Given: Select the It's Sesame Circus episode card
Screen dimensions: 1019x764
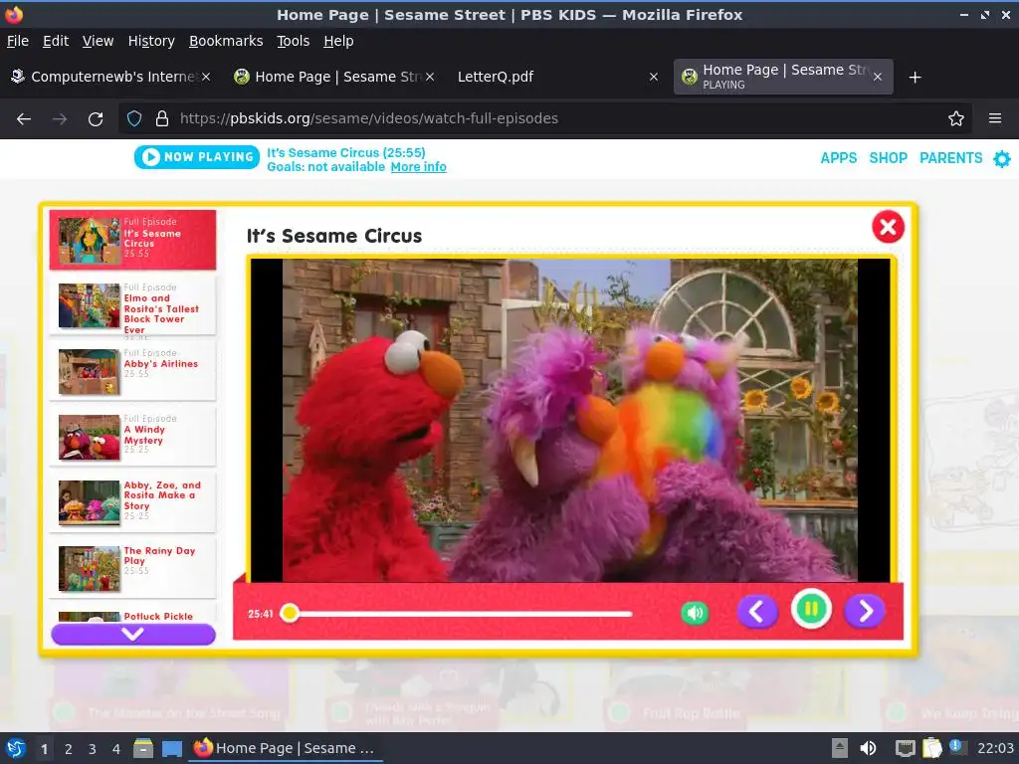Looking at the screenshot, I should click(x=132, y=240).
